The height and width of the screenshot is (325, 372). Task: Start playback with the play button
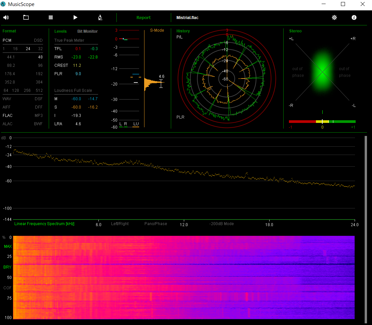coord(75,17)
